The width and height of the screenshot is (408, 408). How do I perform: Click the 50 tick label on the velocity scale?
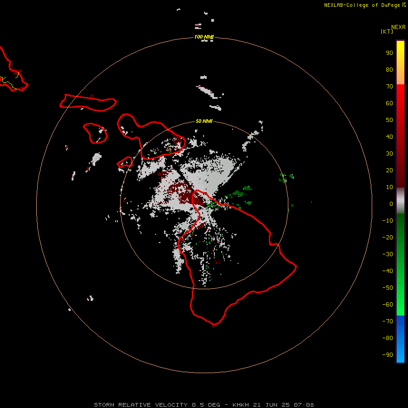click(x=389, y=120)
